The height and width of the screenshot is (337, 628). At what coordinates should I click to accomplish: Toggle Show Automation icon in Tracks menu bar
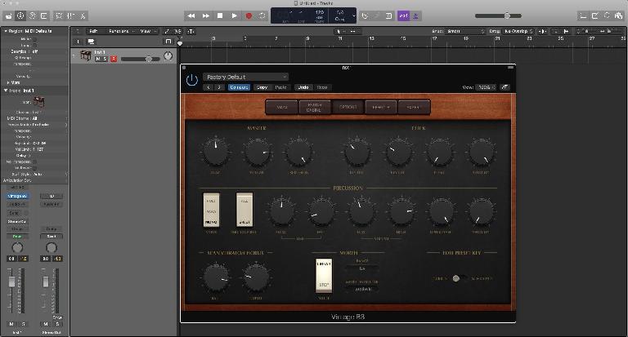click(167, 31)
